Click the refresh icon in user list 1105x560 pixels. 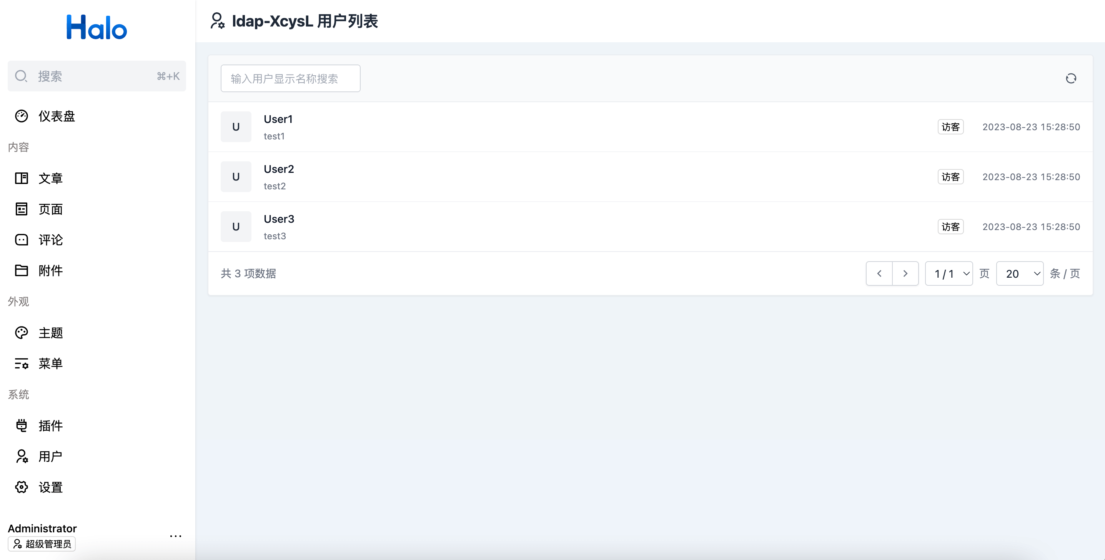1071,78
